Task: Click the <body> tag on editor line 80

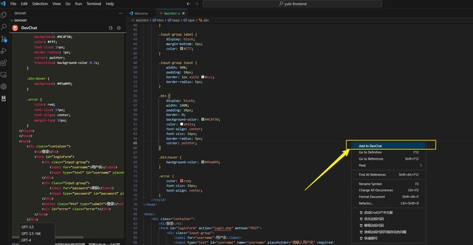Action: pyautogui.click(x=149, y=214)
